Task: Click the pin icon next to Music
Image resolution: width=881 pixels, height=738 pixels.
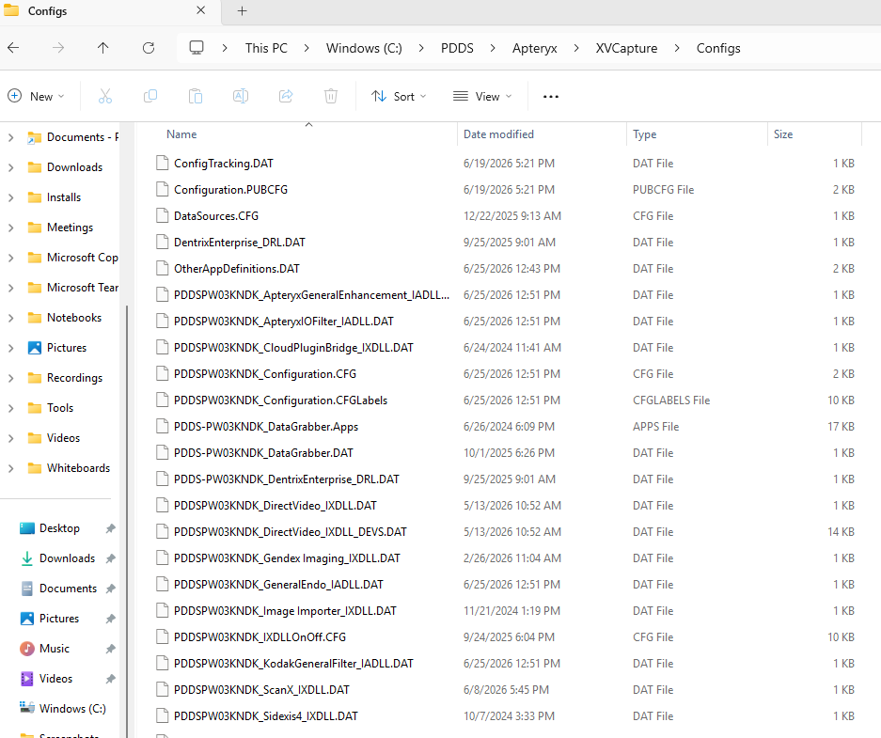Action: tap(111, 649)
